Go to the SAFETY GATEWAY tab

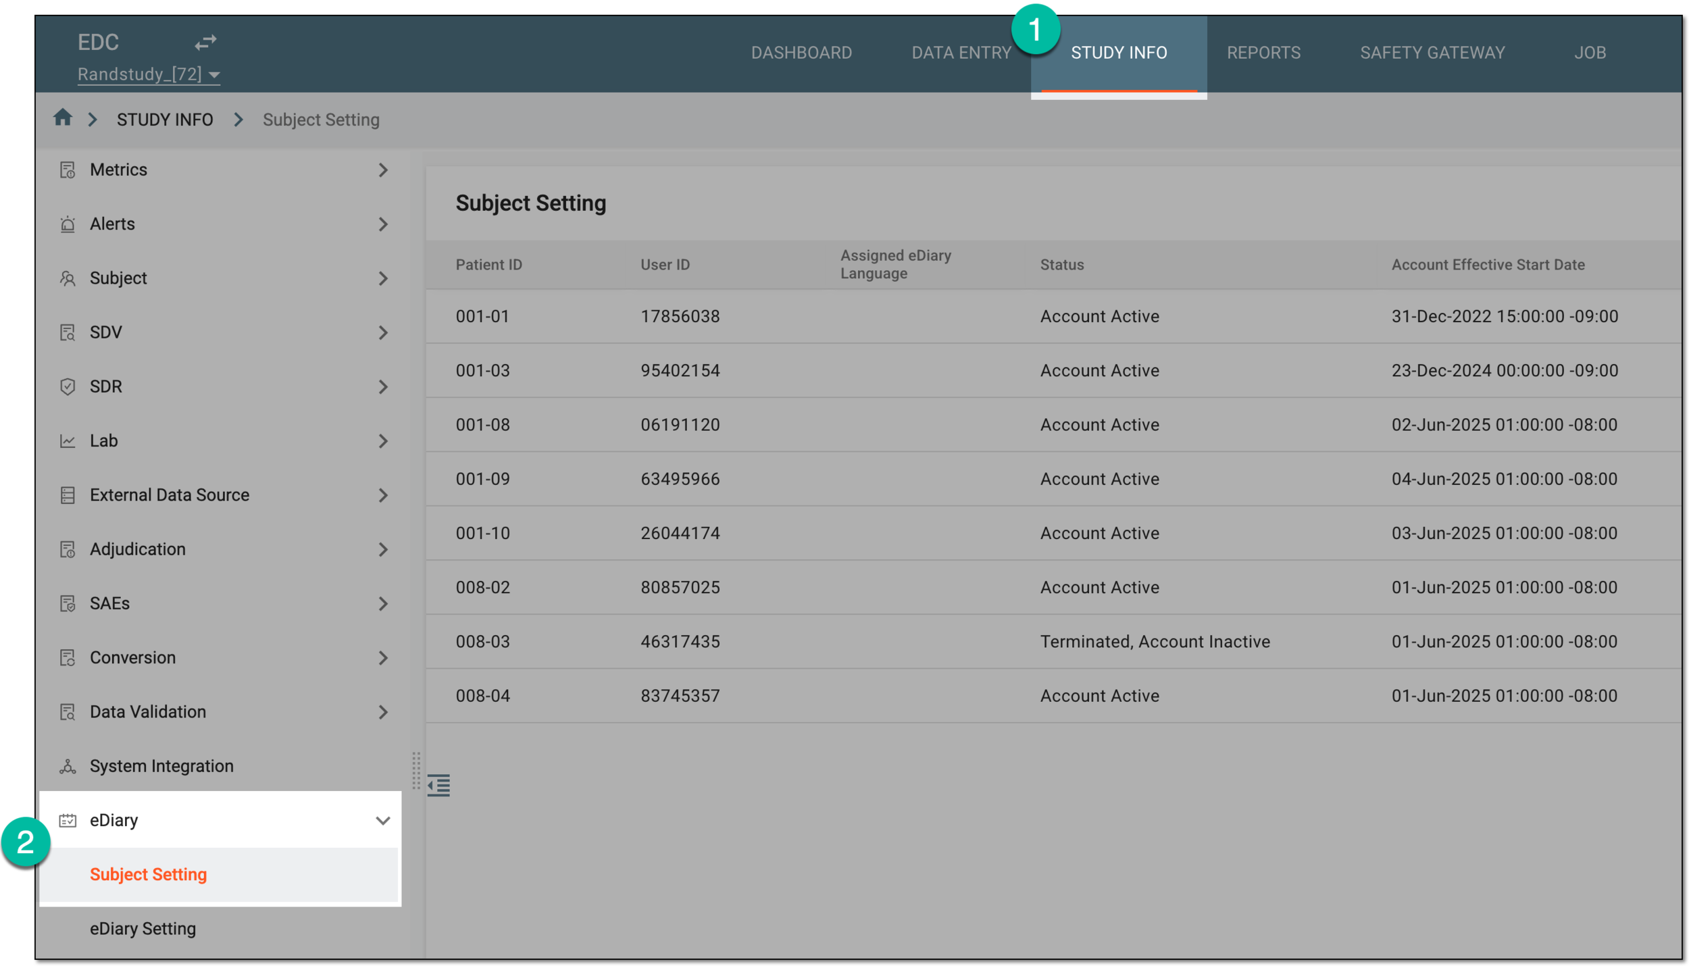tap(1432, 53)
